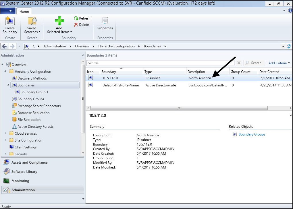Open Saved Searches in the ribbon
Image resolution: width=293 pixels, height=209 pixels.
(x=32, y=25)
